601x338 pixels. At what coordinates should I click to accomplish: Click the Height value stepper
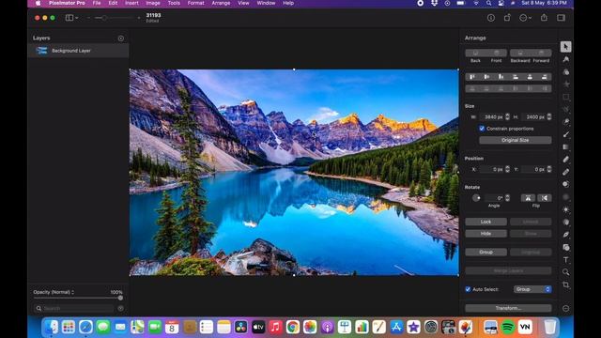point(548,116)
